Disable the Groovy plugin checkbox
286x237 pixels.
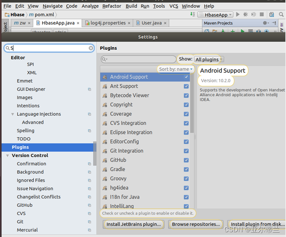186,179
